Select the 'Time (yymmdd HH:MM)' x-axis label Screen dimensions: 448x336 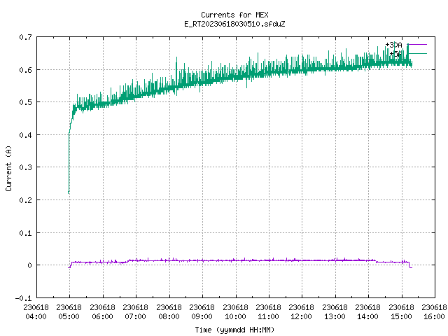[234, 330]
